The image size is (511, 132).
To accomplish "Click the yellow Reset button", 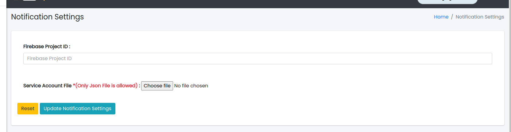I will point(28,109).
